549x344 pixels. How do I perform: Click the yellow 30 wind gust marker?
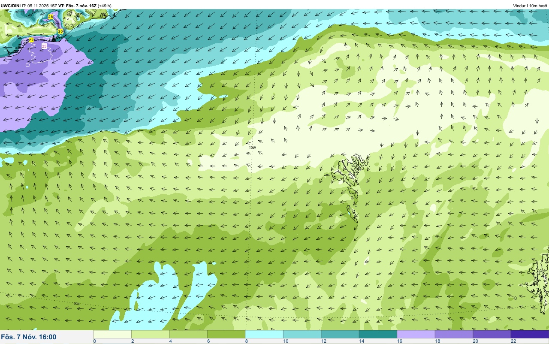click(x=60, y=31)
